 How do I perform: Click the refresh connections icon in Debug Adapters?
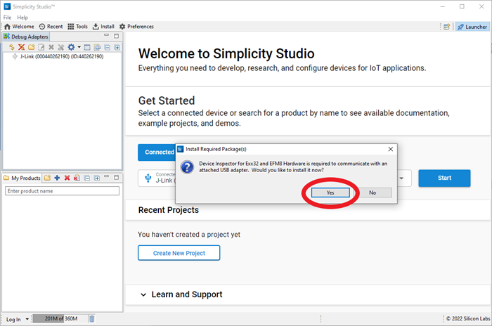12,47
